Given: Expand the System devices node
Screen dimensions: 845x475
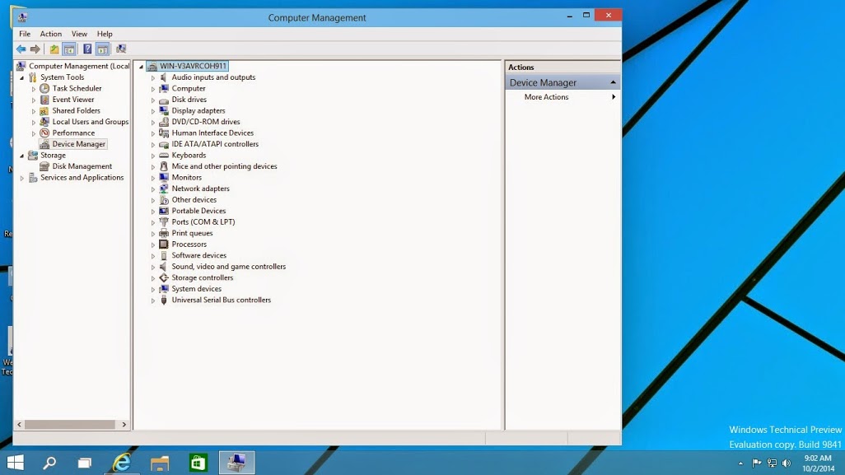Looking at the screenshot, I should 153,289.
